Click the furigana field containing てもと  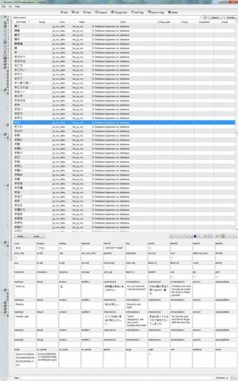(47, 248)
